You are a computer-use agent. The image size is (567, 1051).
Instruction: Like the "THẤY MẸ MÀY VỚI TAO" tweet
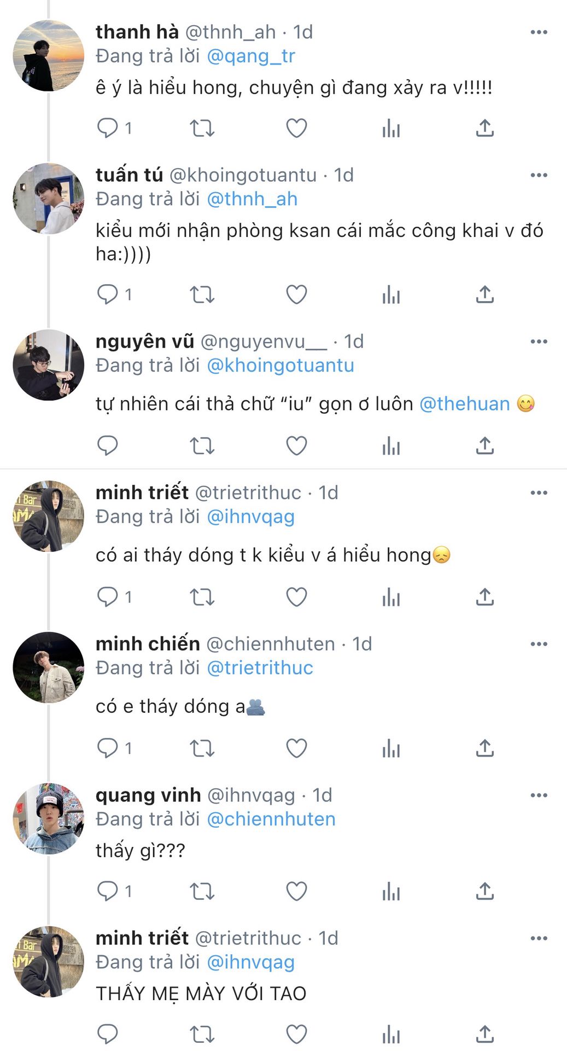[296, 1035]
